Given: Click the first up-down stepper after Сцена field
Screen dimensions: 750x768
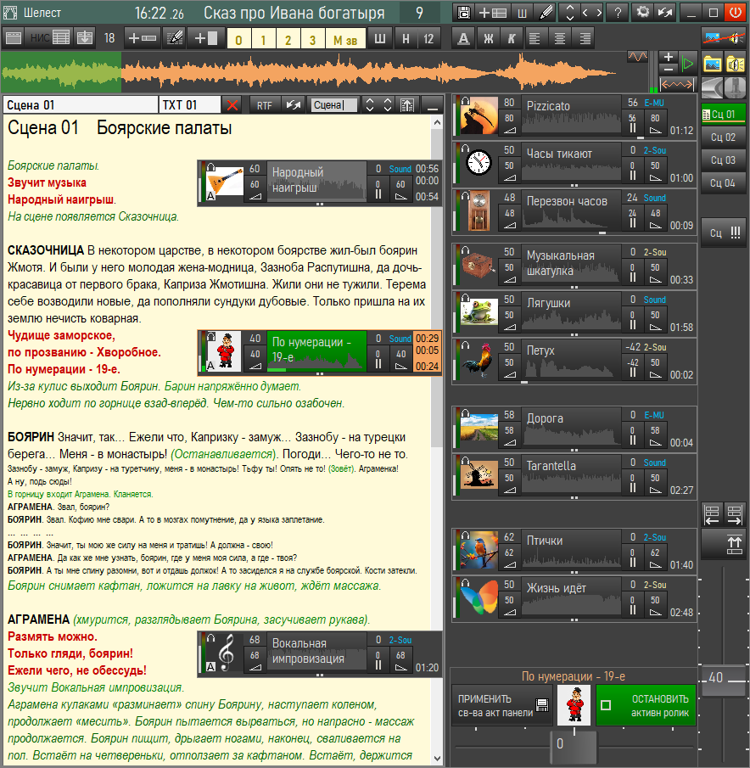Looking at the screenshot, I should click(370, 105).
